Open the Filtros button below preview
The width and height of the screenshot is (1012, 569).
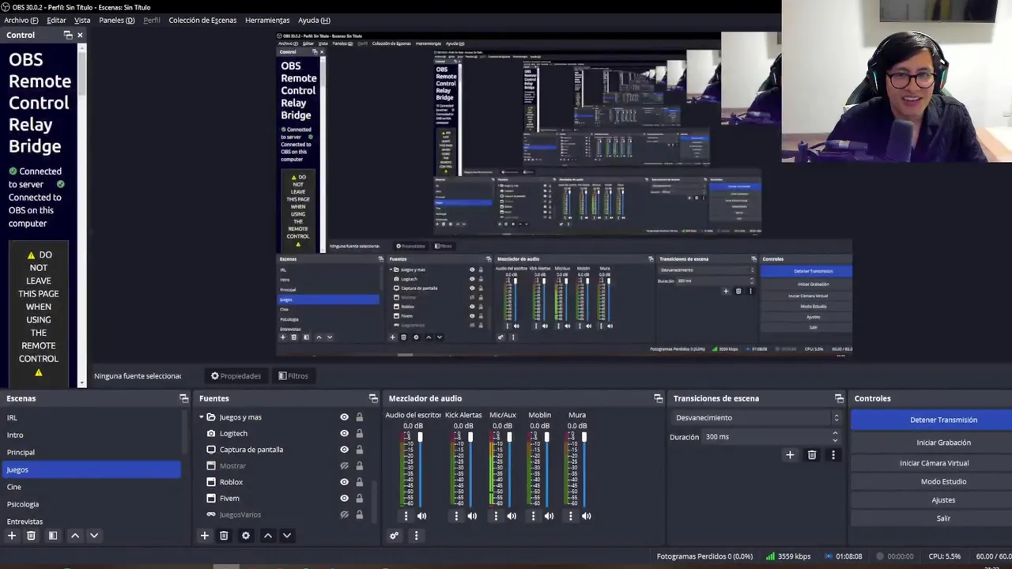(x=293, y=376)
